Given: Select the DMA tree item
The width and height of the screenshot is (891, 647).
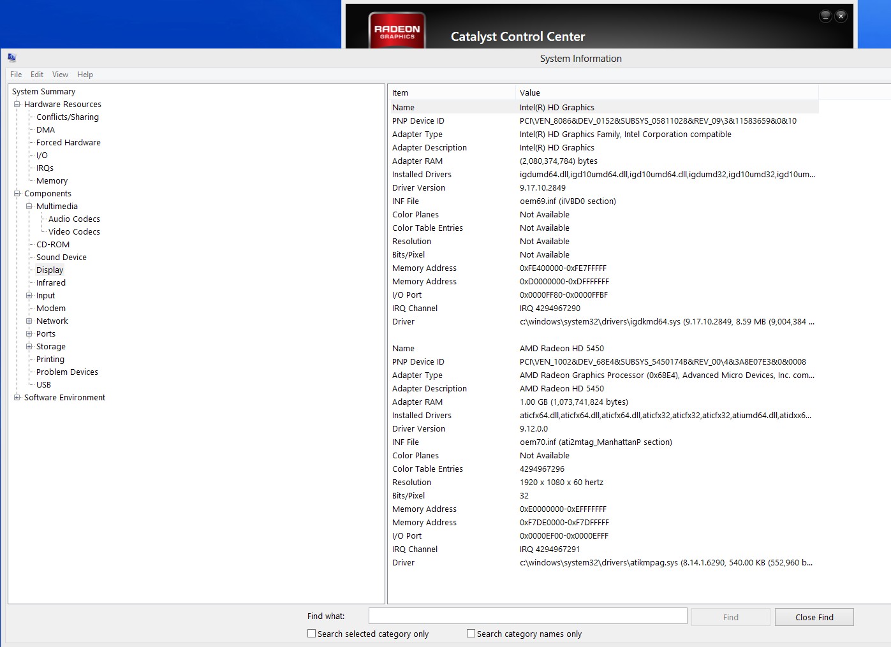Looking at the screenshot, I should pyautogui.click(x=45, y=129).
